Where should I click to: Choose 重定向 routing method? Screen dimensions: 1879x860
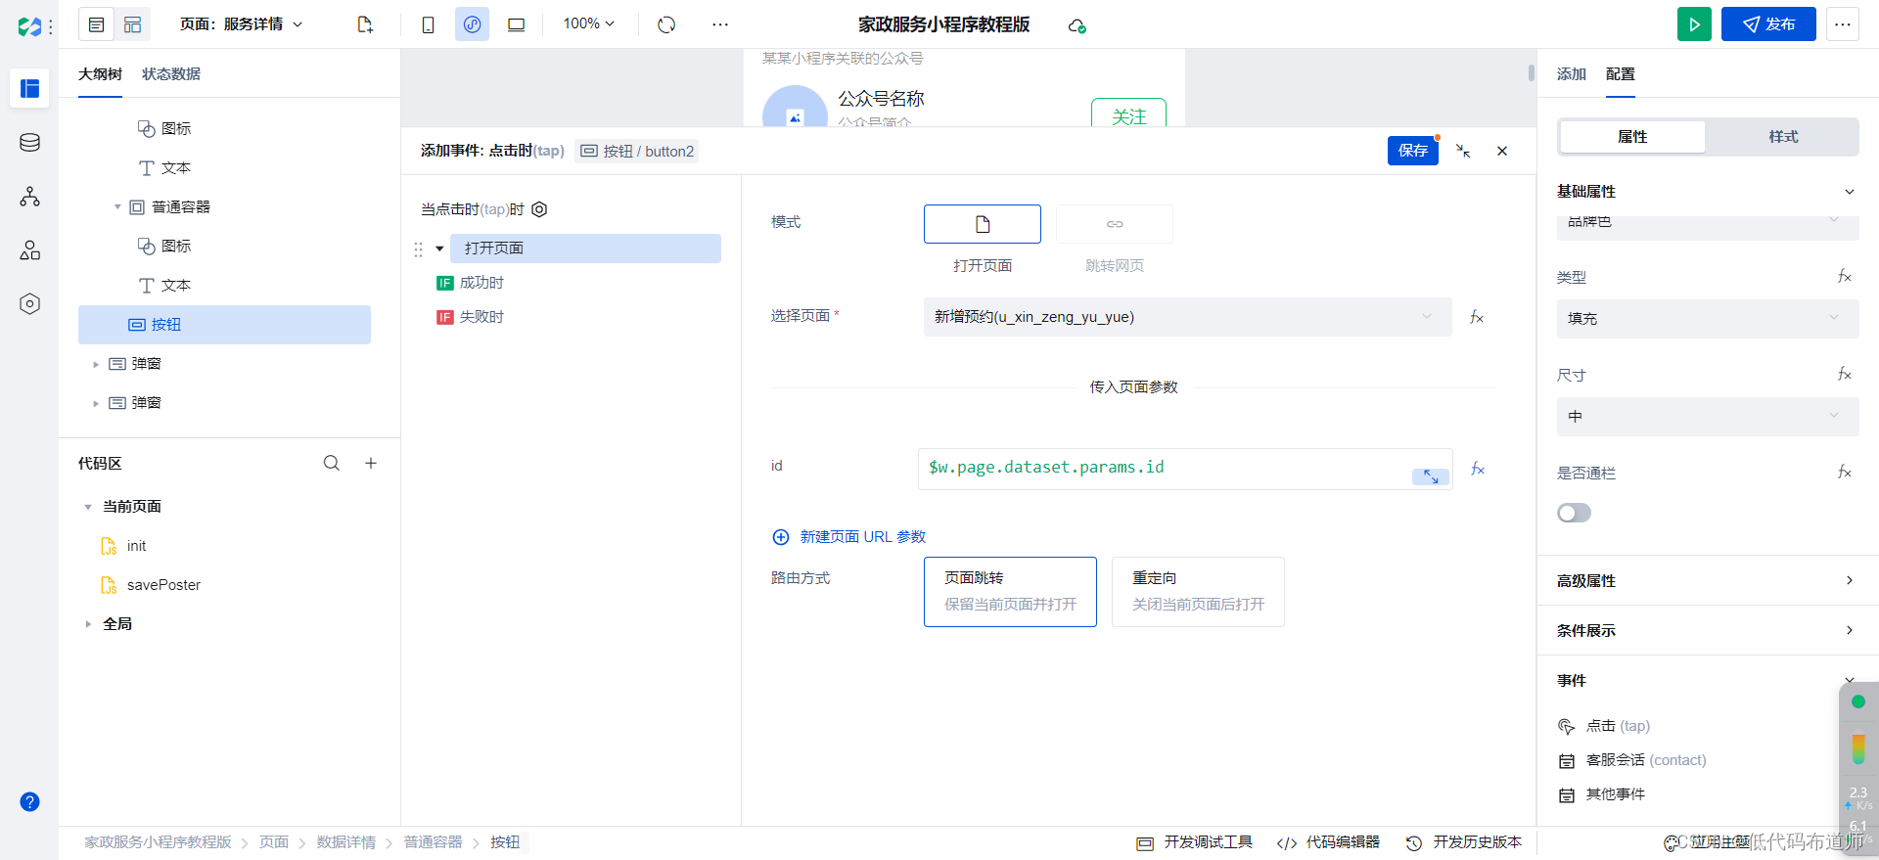coord(1198,592)
